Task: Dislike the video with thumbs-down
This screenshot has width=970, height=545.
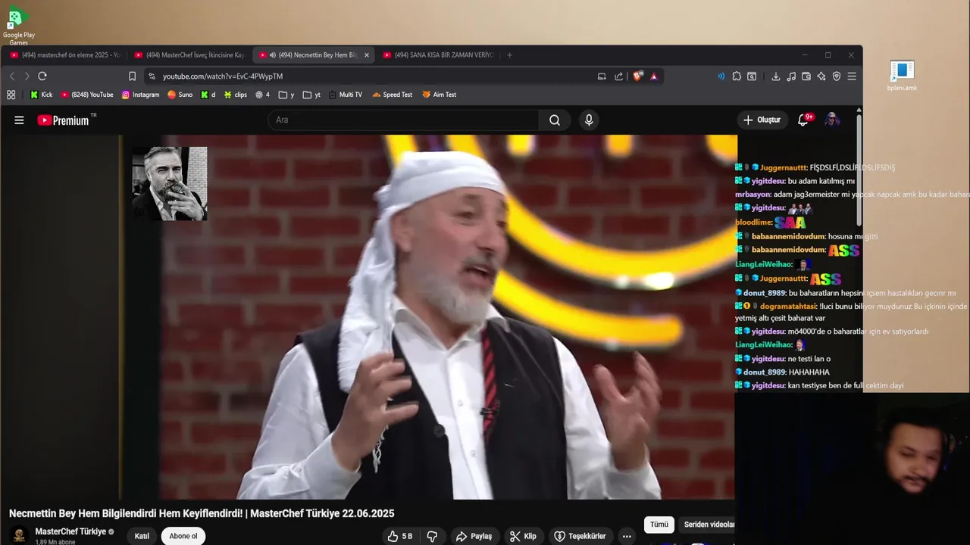Action: click(432, 536)
